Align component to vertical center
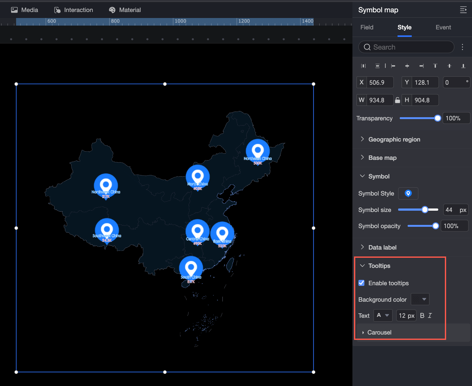 coord(449,66)
